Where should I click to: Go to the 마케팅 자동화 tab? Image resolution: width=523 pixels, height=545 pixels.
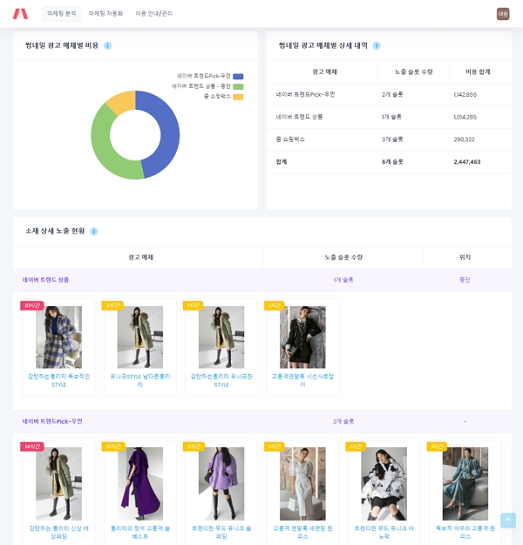pos(105,14)
